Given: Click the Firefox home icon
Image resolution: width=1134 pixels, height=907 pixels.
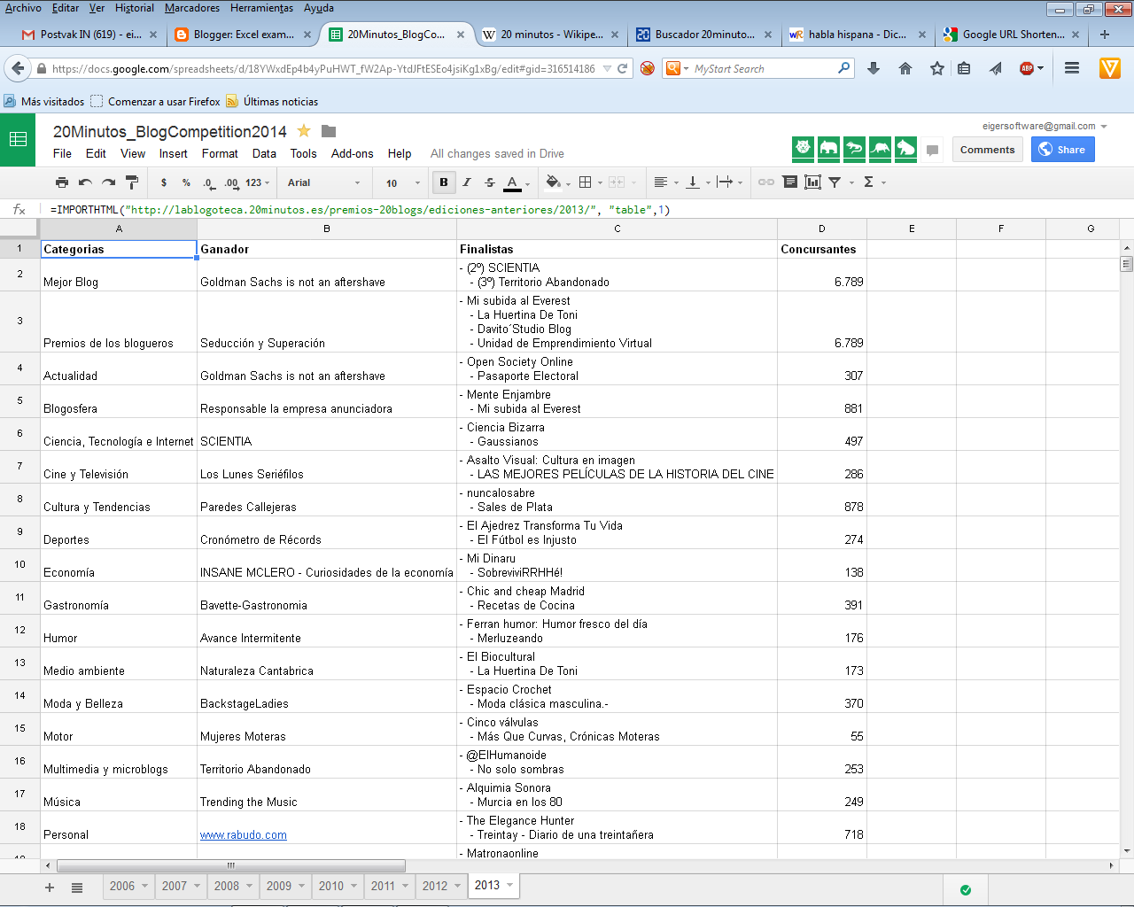Looking at the screenshot, I should [x=905, y=68].
